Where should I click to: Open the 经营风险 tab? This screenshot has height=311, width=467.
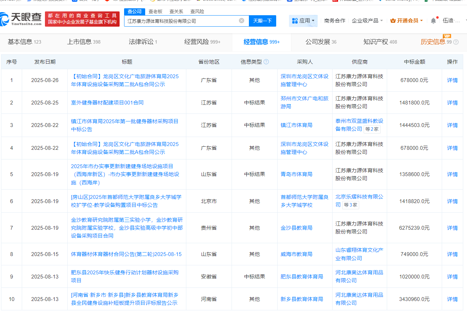(202, 42)
